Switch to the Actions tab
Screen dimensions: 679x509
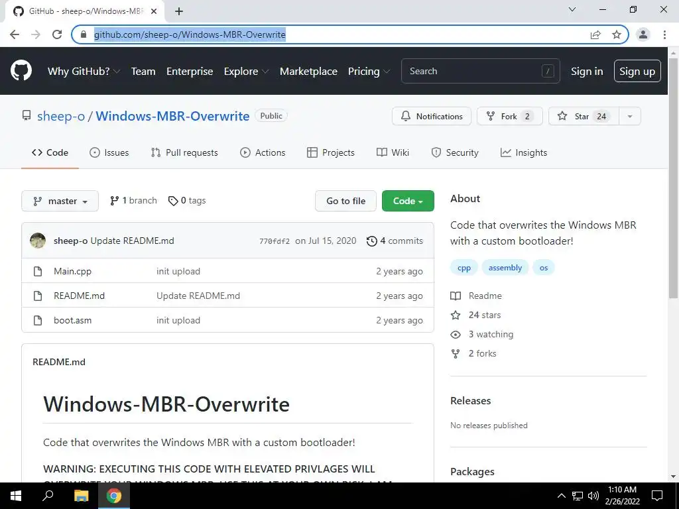coord(263,153)
